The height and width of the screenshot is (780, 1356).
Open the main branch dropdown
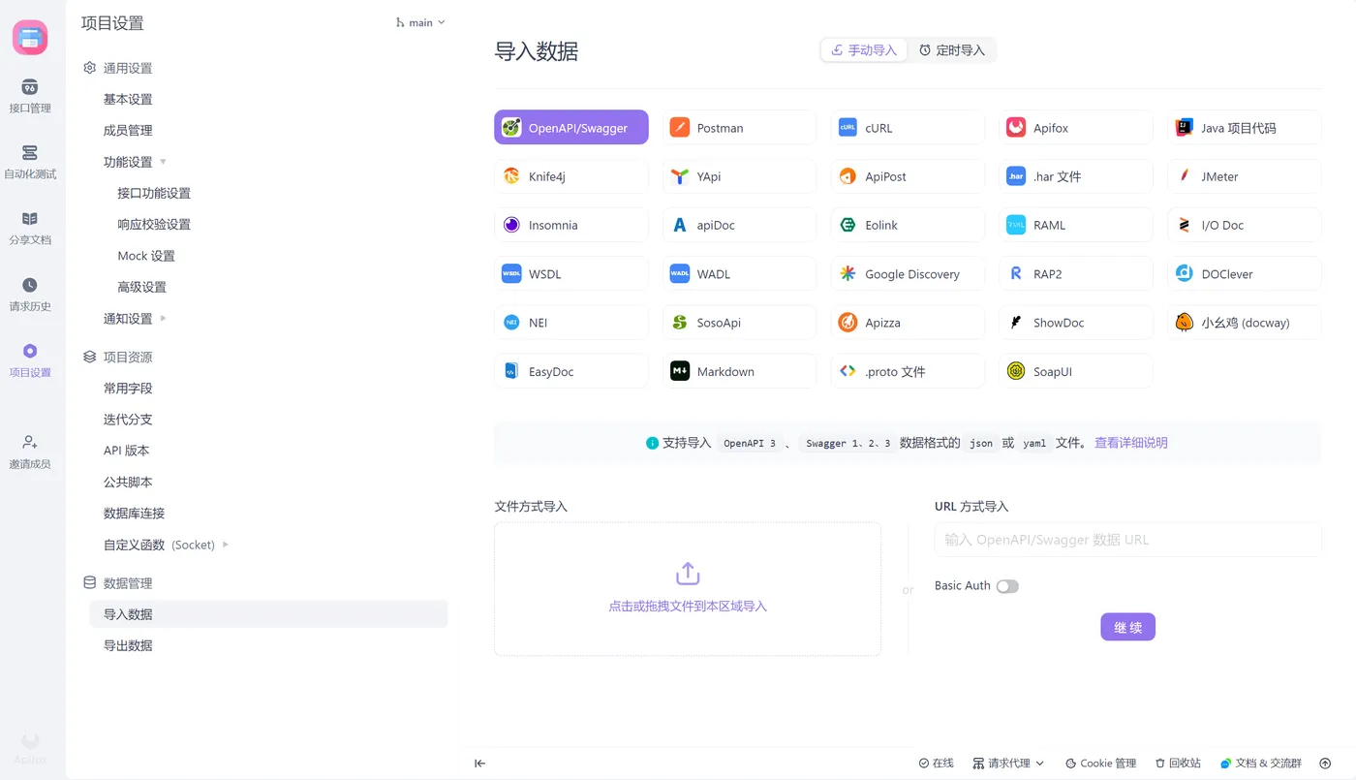pos(420,22)
